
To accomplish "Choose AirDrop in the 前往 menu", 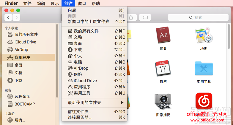I will tap(95, 68).
